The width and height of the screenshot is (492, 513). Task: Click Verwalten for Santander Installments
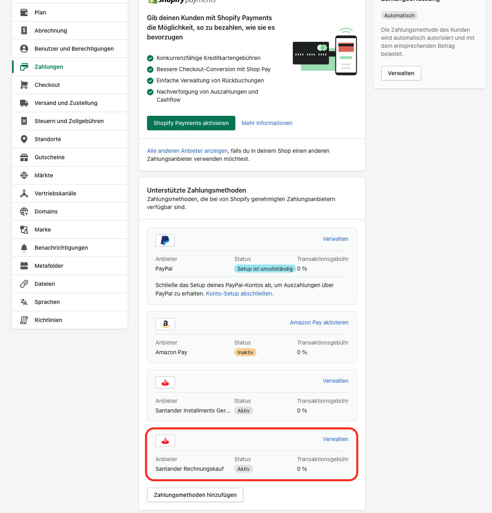pos(335,381)
